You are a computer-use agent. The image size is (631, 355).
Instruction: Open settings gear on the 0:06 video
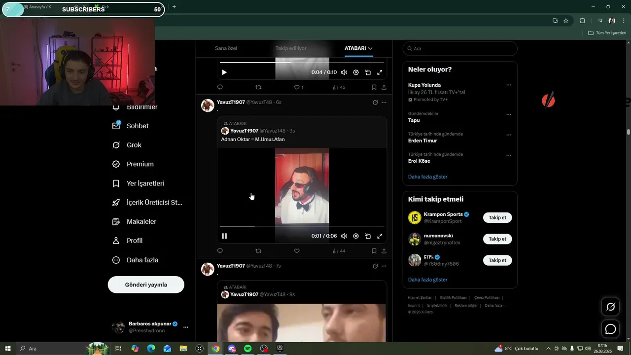click(356, 236)
